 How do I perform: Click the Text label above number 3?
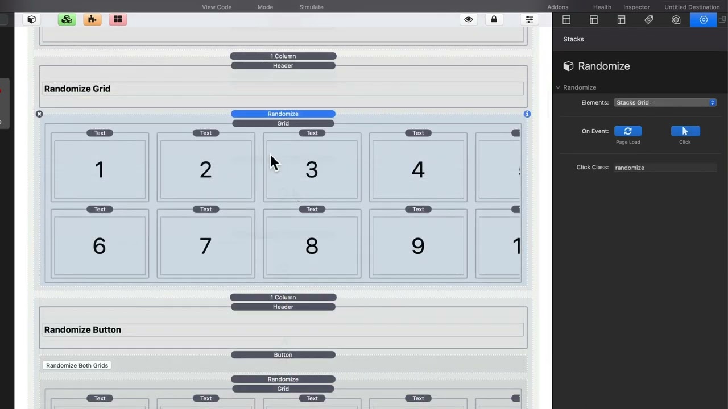pyautogui.click(x=312, y=133)
